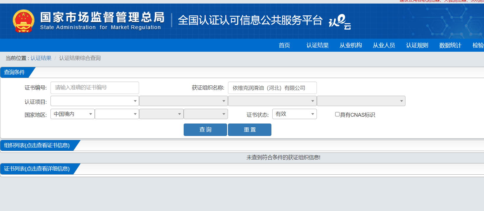
Task: Open the 中国境内 region dropdown
Action: click(73, 114)
